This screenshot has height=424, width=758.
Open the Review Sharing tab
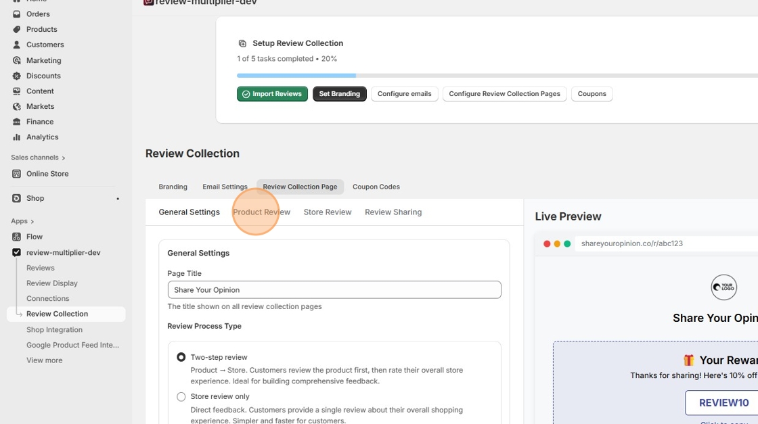tap(393, 212)
